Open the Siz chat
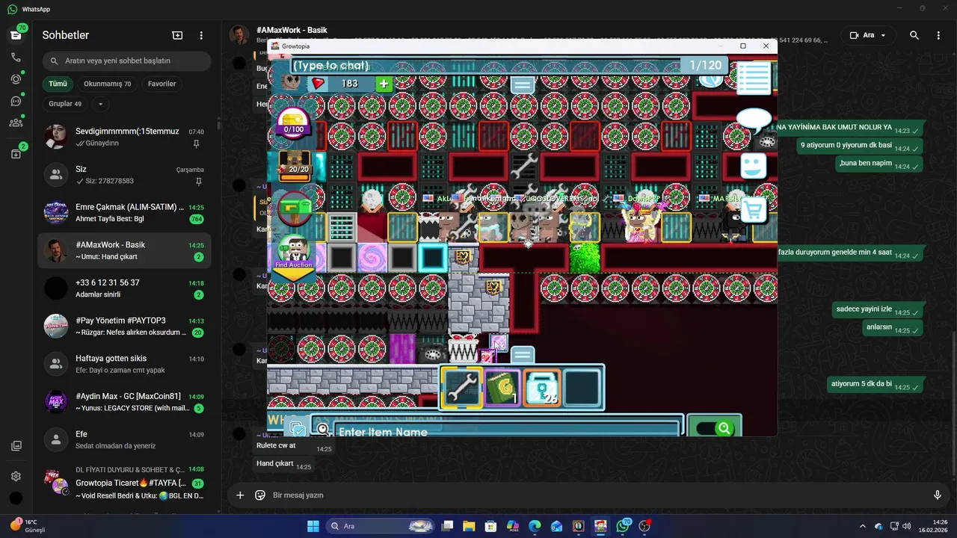This screenshot has height=538, width=957. (x=124, y=175)
